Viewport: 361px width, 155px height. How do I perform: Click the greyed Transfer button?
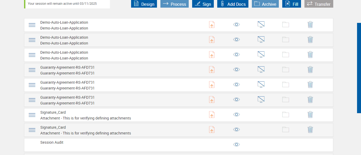pyautogui.click(x=319, y=4)
